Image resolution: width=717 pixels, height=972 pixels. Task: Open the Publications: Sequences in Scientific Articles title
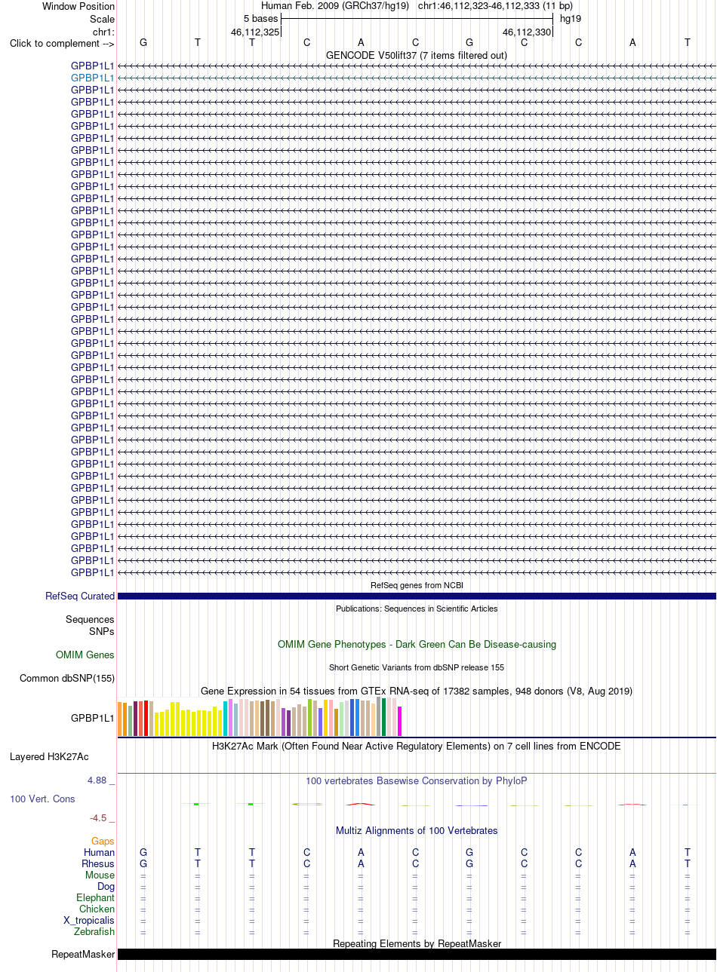417,609
